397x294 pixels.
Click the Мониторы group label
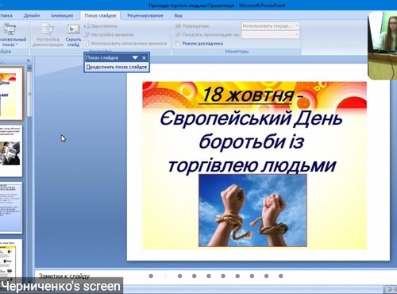click(237, 52)
